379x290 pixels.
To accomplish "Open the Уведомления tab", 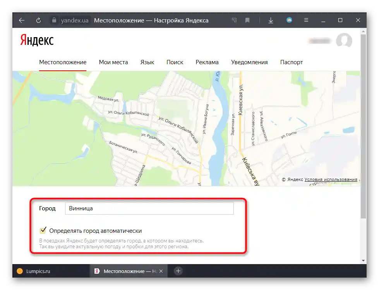I will [249, 62].
